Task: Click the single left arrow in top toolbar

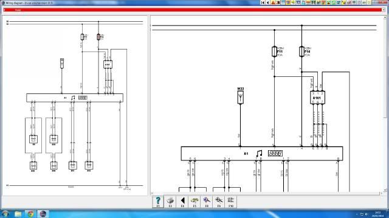Action: pos(267,2)
